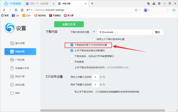Check 下载完成后，在后台打开传输管理窗口
Viewport: 178px width, 112px height.
coord(72,56)
